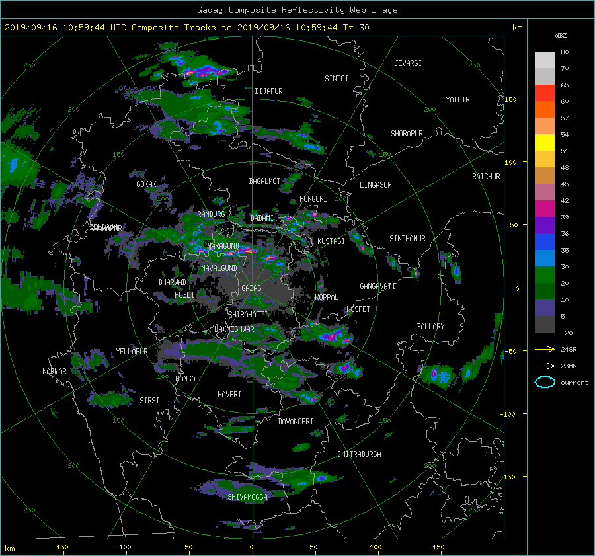Image resolution: width=595 pixels, height=556 pixels.
Task: Click the KOPPAL city label
Action: [327, 298]
